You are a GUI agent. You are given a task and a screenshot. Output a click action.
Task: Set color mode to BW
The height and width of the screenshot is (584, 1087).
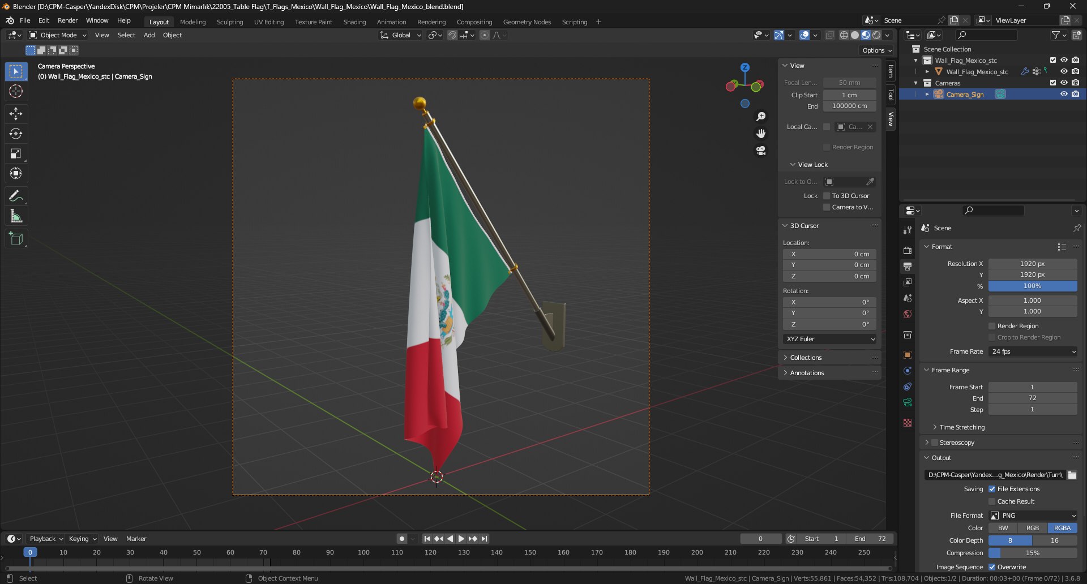click(1003, 528)
